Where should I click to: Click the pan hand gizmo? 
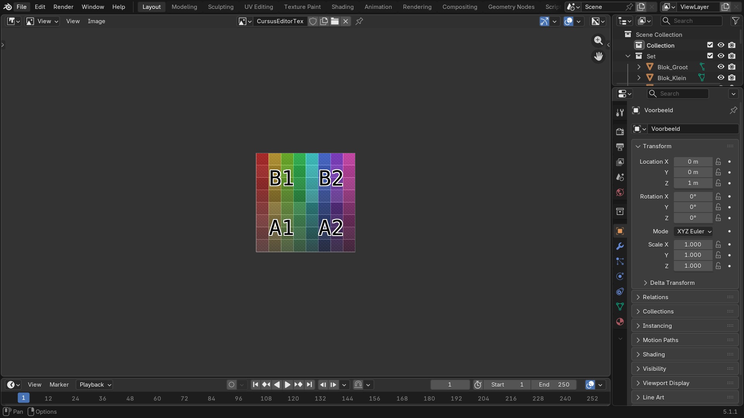coord(598,57)
